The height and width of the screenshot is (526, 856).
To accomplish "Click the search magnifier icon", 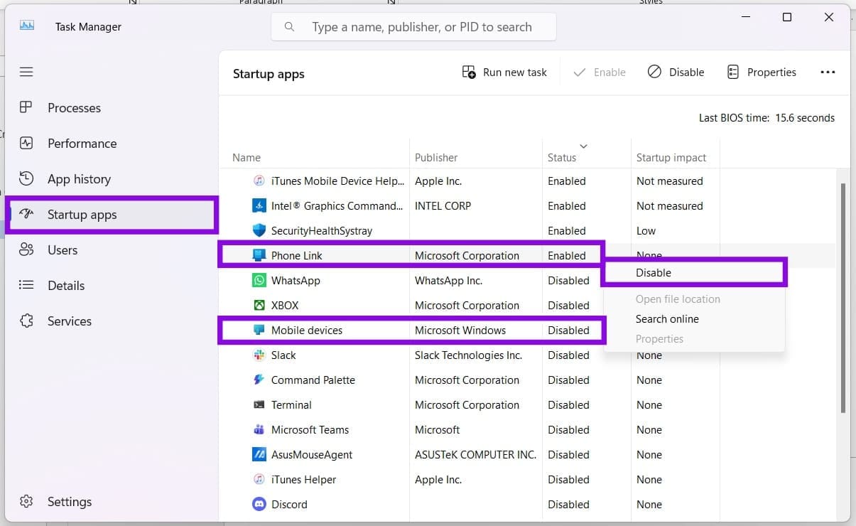I will [289, 27].
